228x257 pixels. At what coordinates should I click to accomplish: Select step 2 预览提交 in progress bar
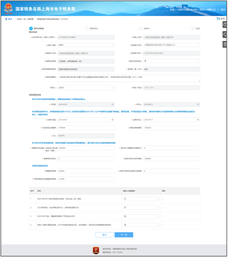(92, 28)
